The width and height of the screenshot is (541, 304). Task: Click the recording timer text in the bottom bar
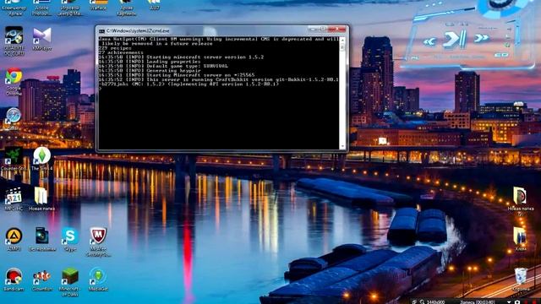478,302
